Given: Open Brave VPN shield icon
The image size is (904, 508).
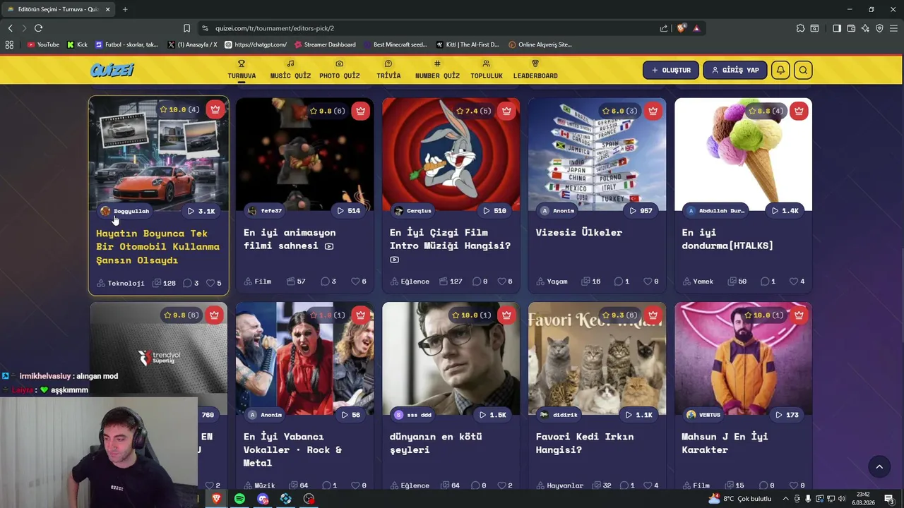Looking at the screenshot, I should click(879, 28).
